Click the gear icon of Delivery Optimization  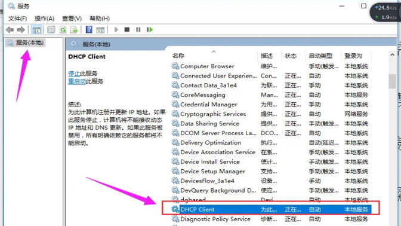(x=175, y=142)
